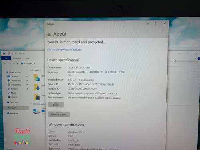The image size is (200, 150).
Task: Open the File tab in File Explorer
Action: [6, 58]
